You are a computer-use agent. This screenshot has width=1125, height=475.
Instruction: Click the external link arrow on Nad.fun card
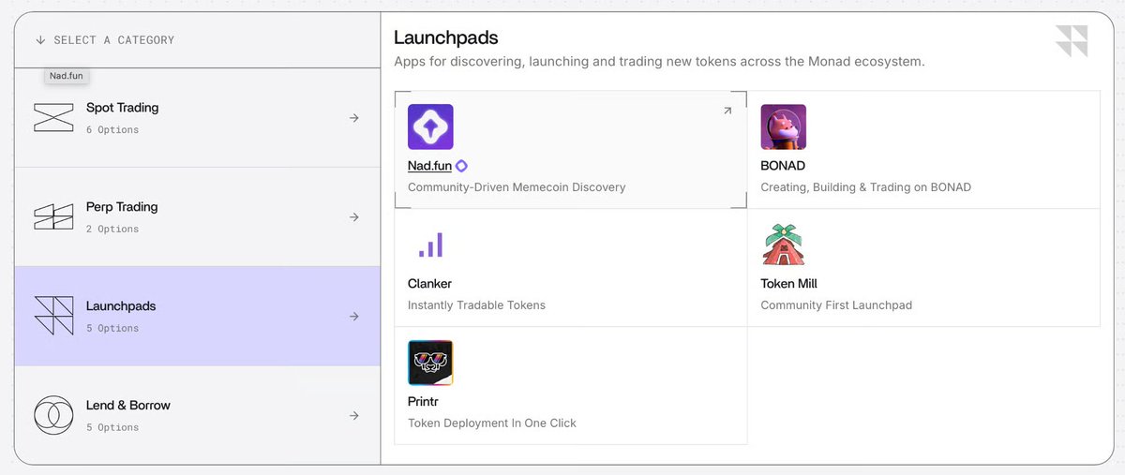click(x=727, y=111)
